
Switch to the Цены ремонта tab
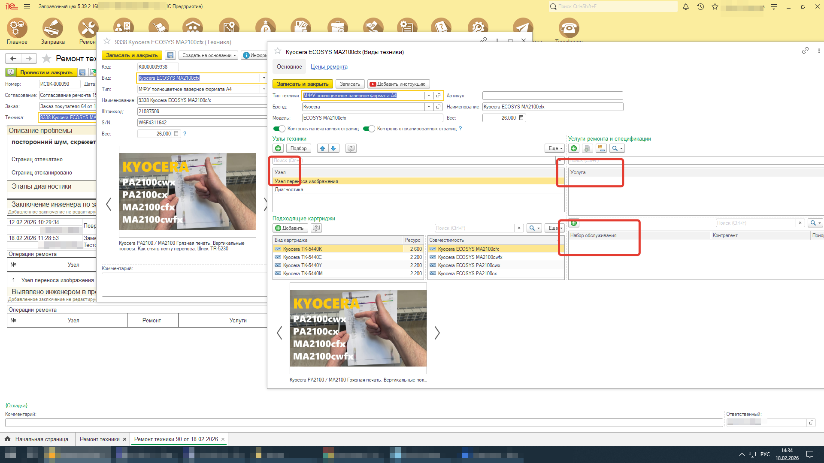coord(329,67)
